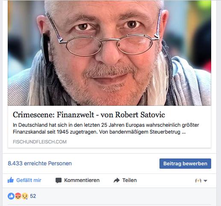The height and width of the screenshot is (206, 221).
Task: Click the sad crying reaction emoji
Action: pos(25,196)
